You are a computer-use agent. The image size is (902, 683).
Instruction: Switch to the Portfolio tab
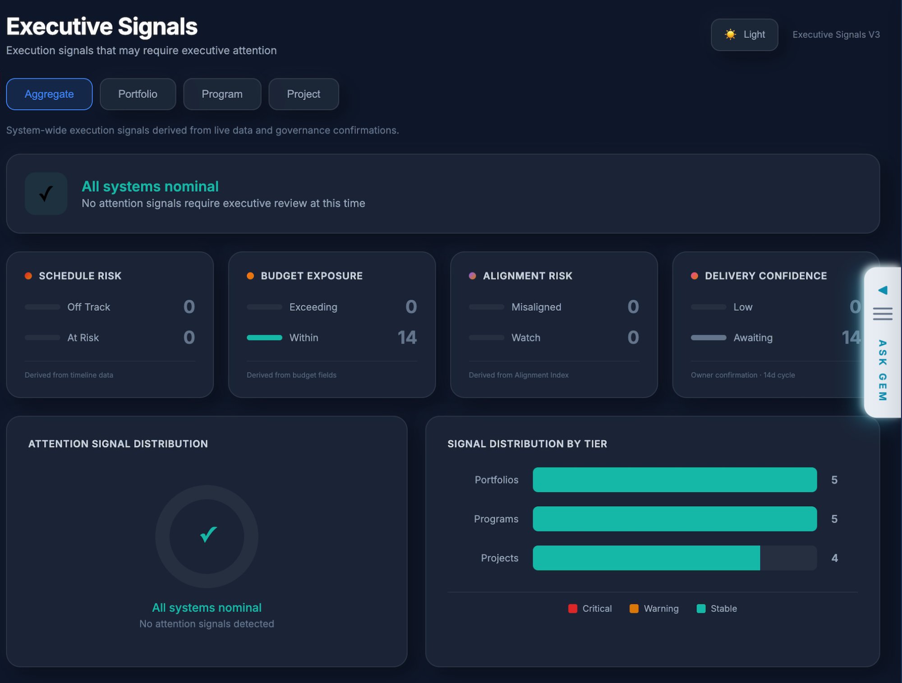pyautogui.click(x=138, y=94)
